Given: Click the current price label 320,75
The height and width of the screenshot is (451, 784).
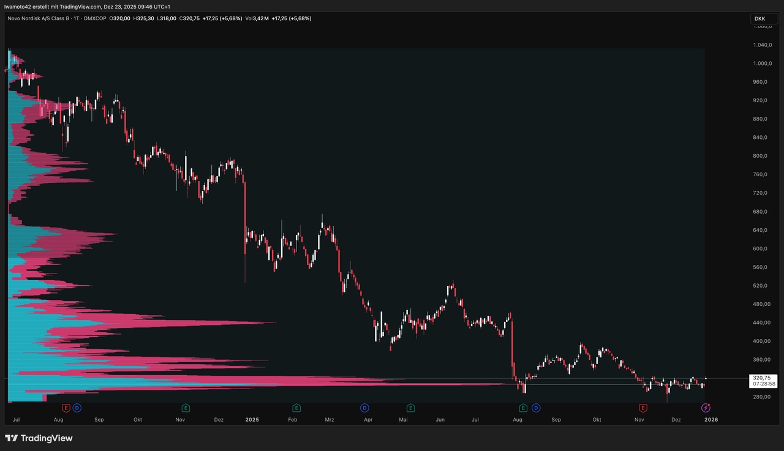Looking at the screenshot, I should [x=764, y=378].
